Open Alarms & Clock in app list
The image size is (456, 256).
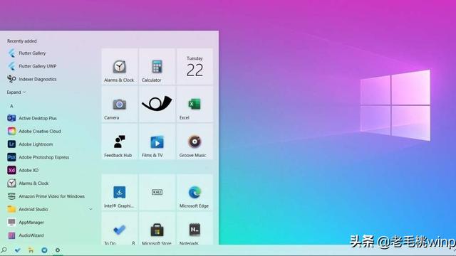[x=28, y=183]
